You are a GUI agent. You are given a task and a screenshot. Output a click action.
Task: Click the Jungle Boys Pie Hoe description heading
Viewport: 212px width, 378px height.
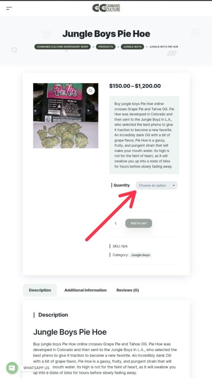[x=70, y=332]
